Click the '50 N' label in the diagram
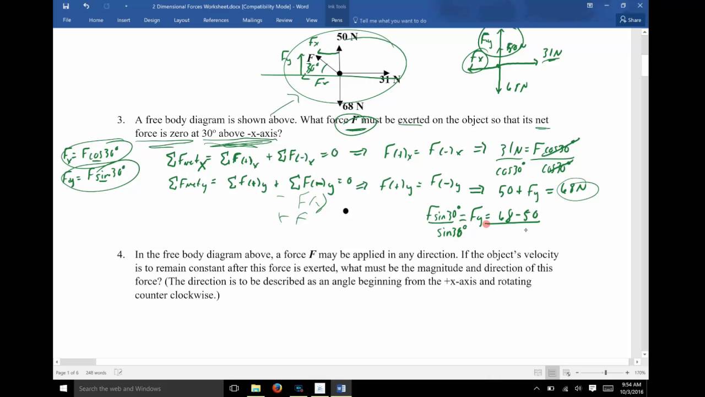Image resolution: width=705 pixels, height=397 pixels. click(347, 36)
